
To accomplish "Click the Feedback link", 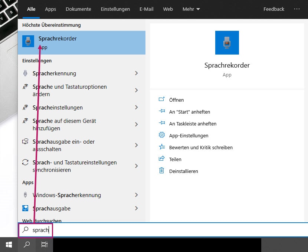I will pyautogui.click(x=274, y=9).
